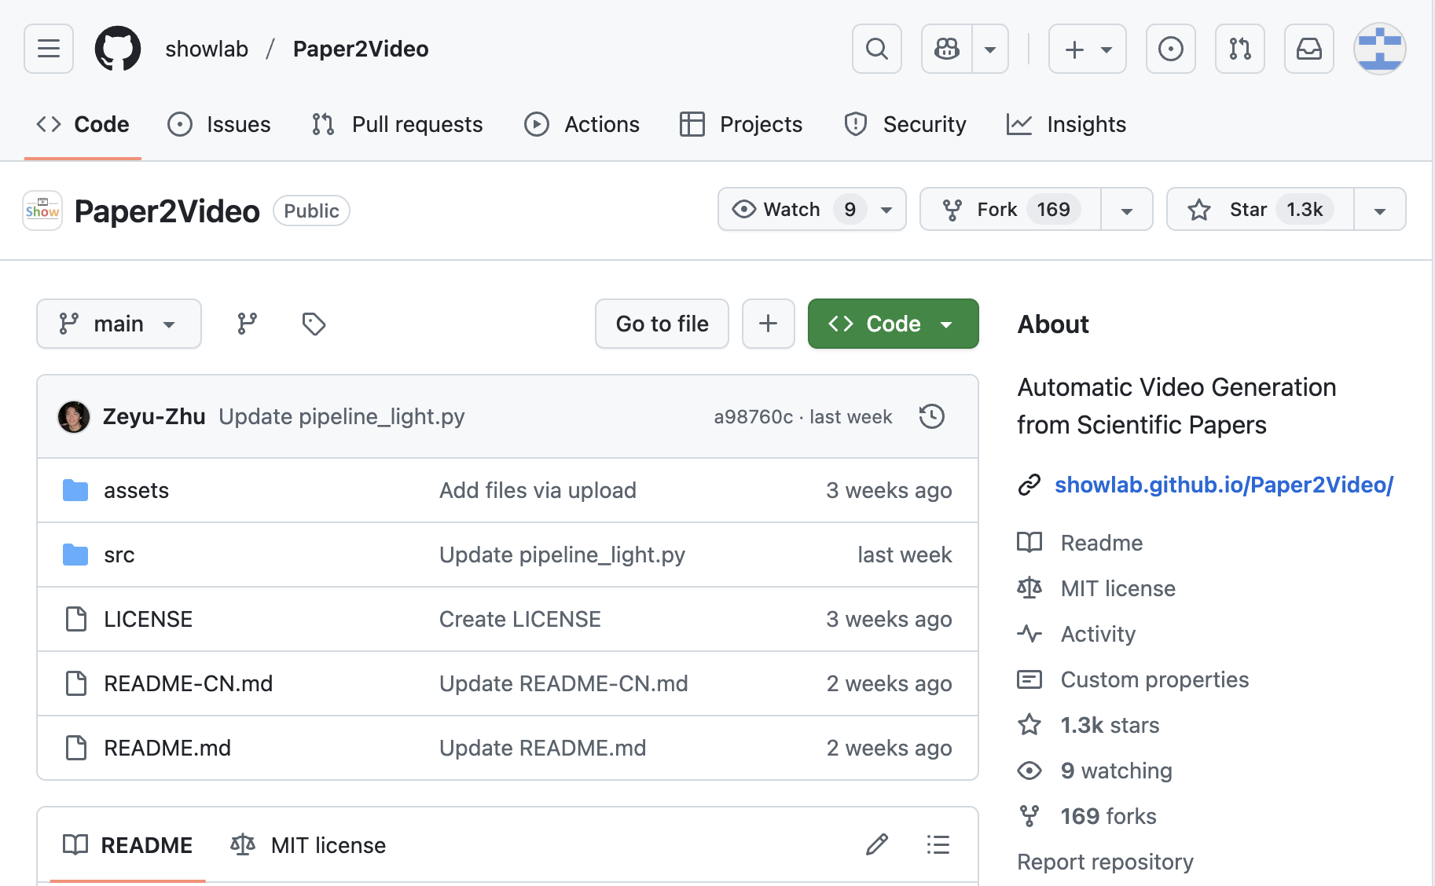1435x886 pixels.
Task: Click the Go to file button
Action: (662, 324)
